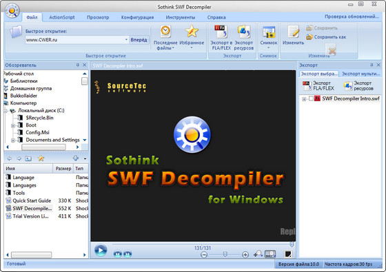Expand the Boot folder node

(x=13, y=125)
